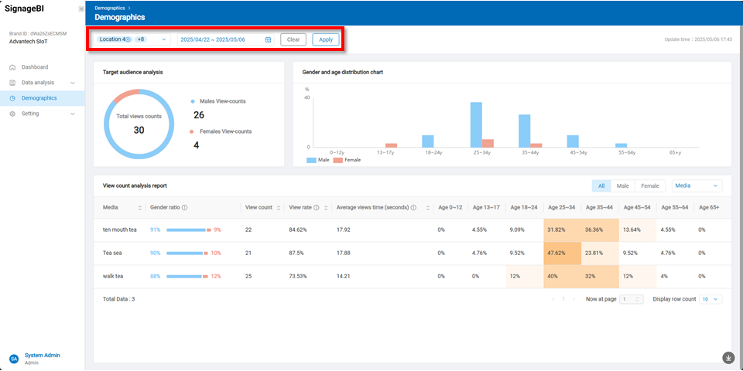Click the Average views time info icon
The image size is (743, 371).
point(413,208)
